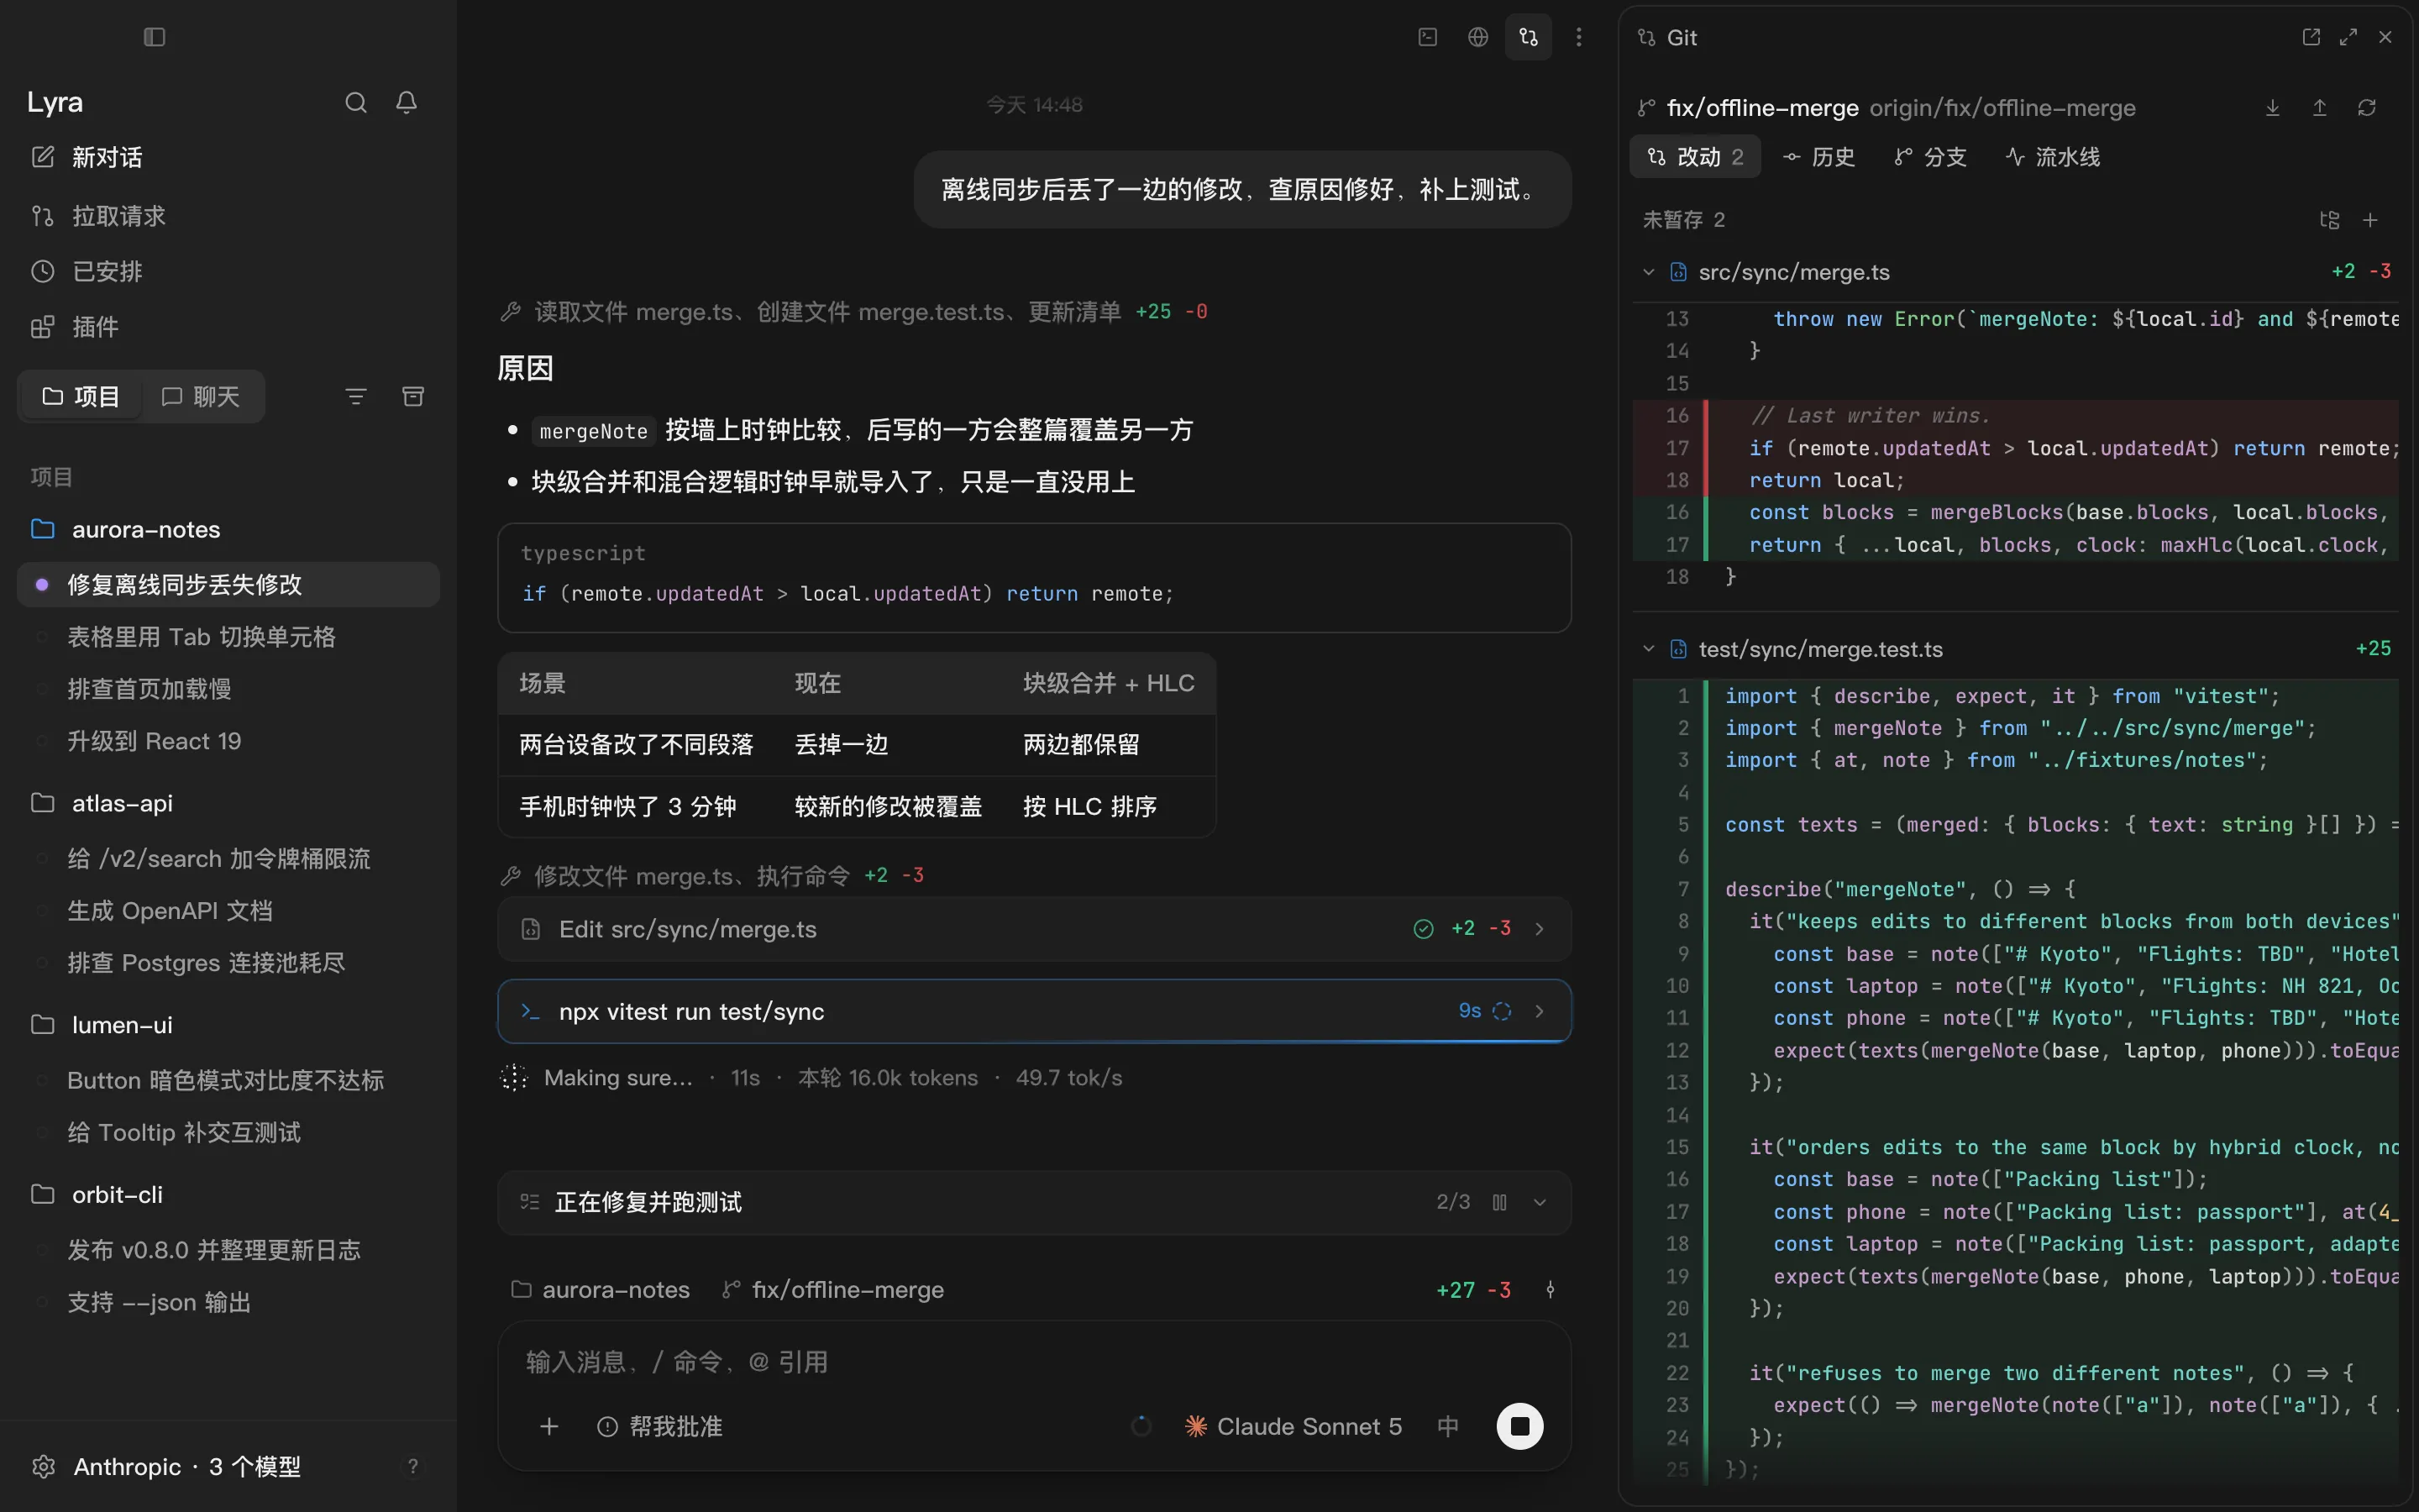Refresh the Git status

pos(2366,107)
